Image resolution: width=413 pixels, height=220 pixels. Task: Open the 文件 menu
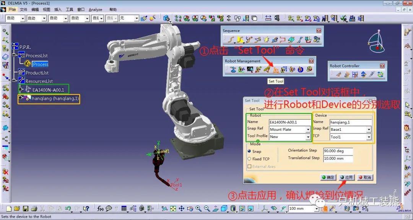point(23,10)
